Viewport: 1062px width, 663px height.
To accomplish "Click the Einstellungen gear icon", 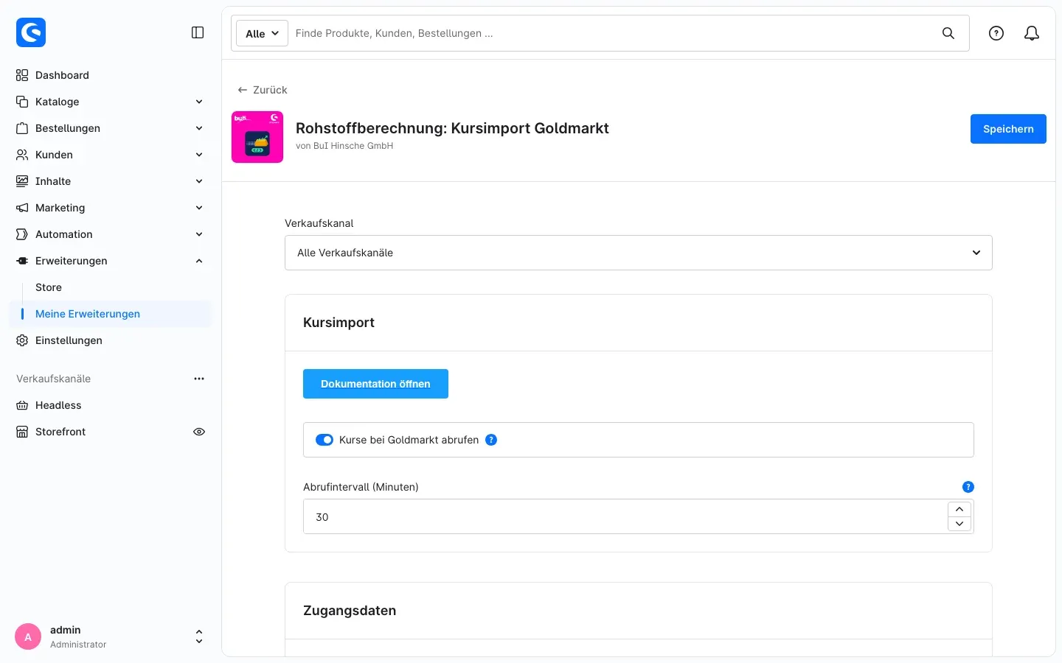I will tap(22, 340).
